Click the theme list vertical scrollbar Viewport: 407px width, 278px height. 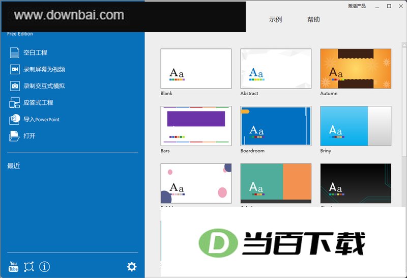coord(404,102)
